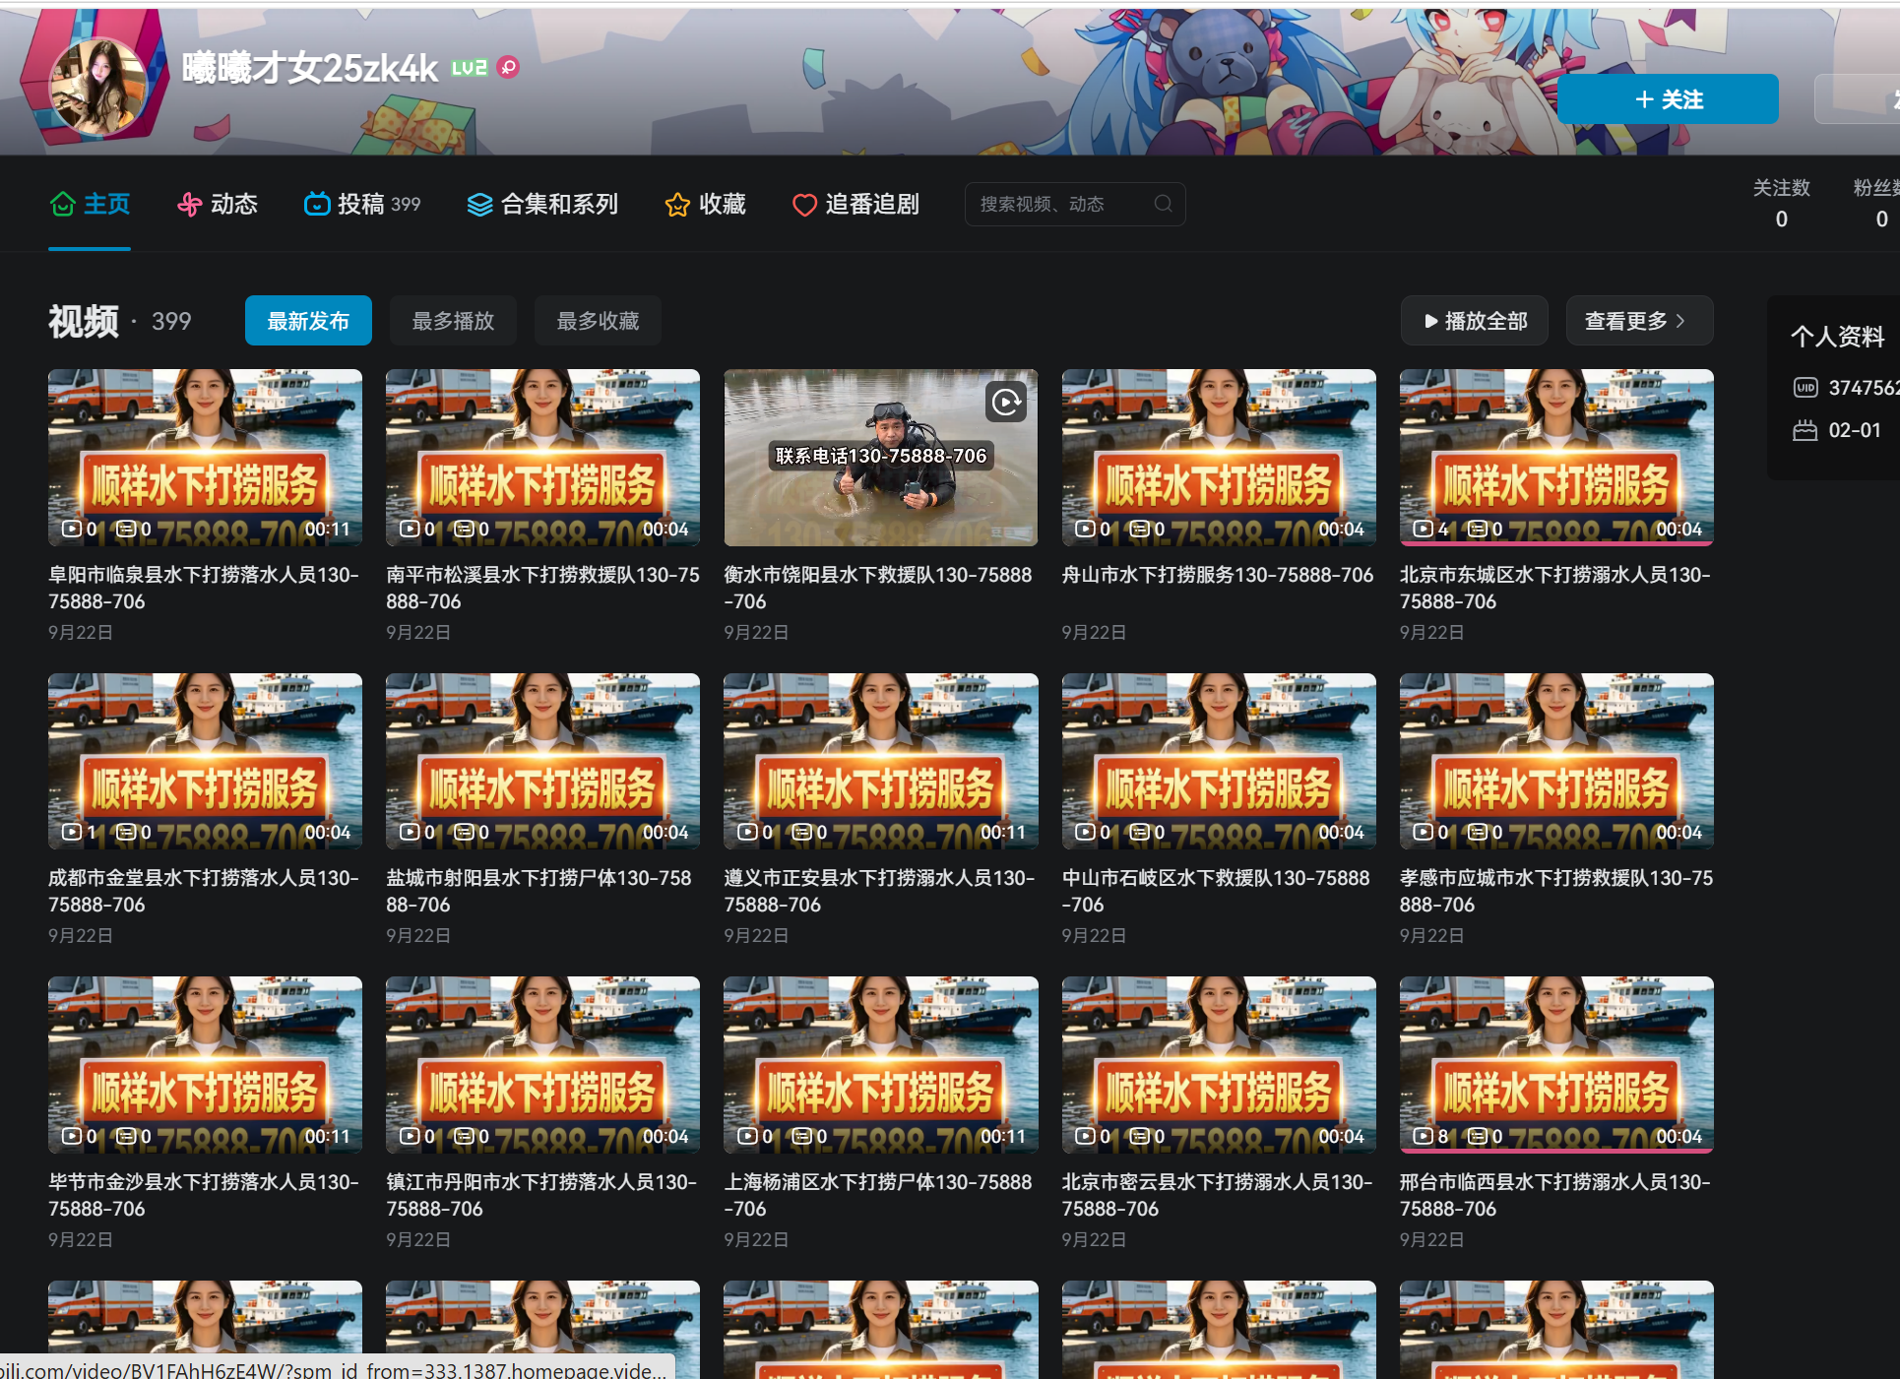The image size is (1900, 1379).
Task: Open 成都市金堂县水下打捞落水人员 video title
Action: [x=204, y=891]
